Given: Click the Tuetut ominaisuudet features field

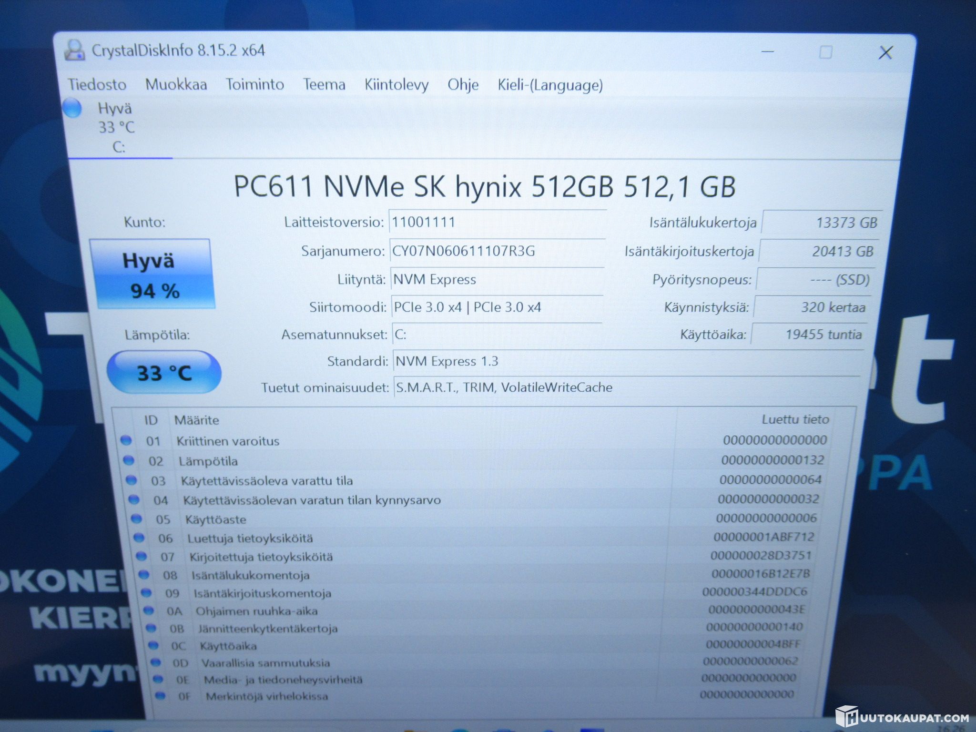Looking at the screenshot, I should pyautogui.click(x=627, y=387).
